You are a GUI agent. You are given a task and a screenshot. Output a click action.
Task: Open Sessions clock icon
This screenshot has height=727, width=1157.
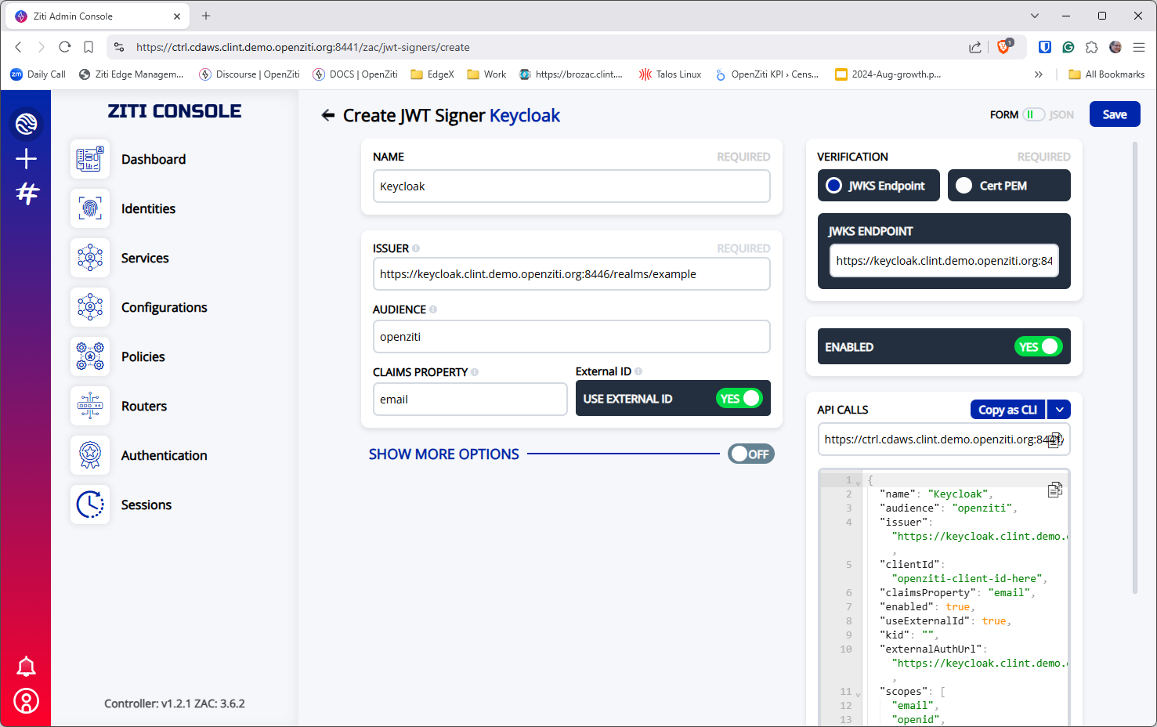pos(90,505)
